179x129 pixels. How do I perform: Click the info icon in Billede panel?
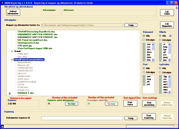[170, 35]
